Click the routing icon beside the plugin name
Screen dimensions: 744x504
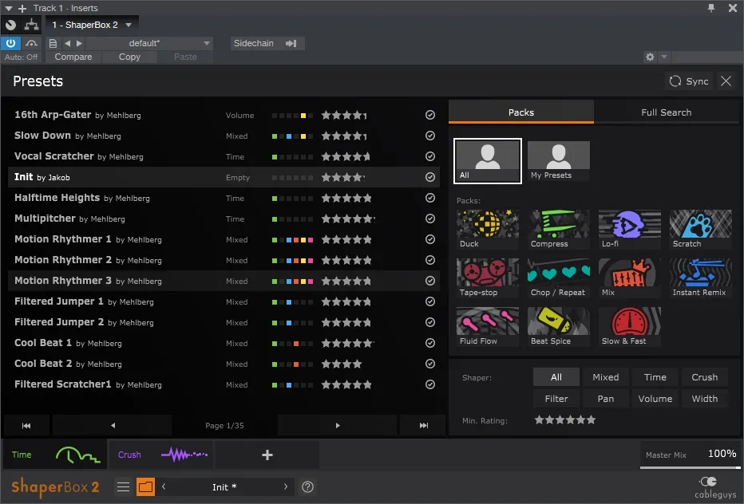tap(31, 25)
